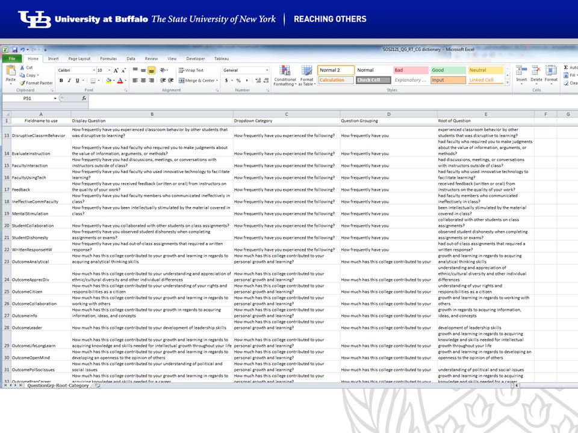Select cell containing OutcomeAnalytical
578x433 pixels.
(x=41, y=259)
